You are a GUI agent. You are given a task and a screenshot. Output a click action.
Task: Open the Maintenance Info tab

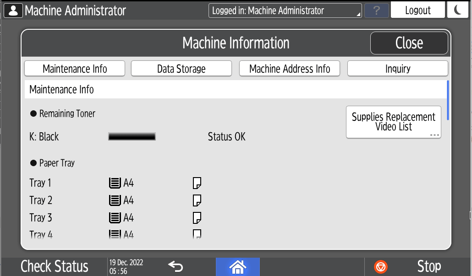pos(75,69)
